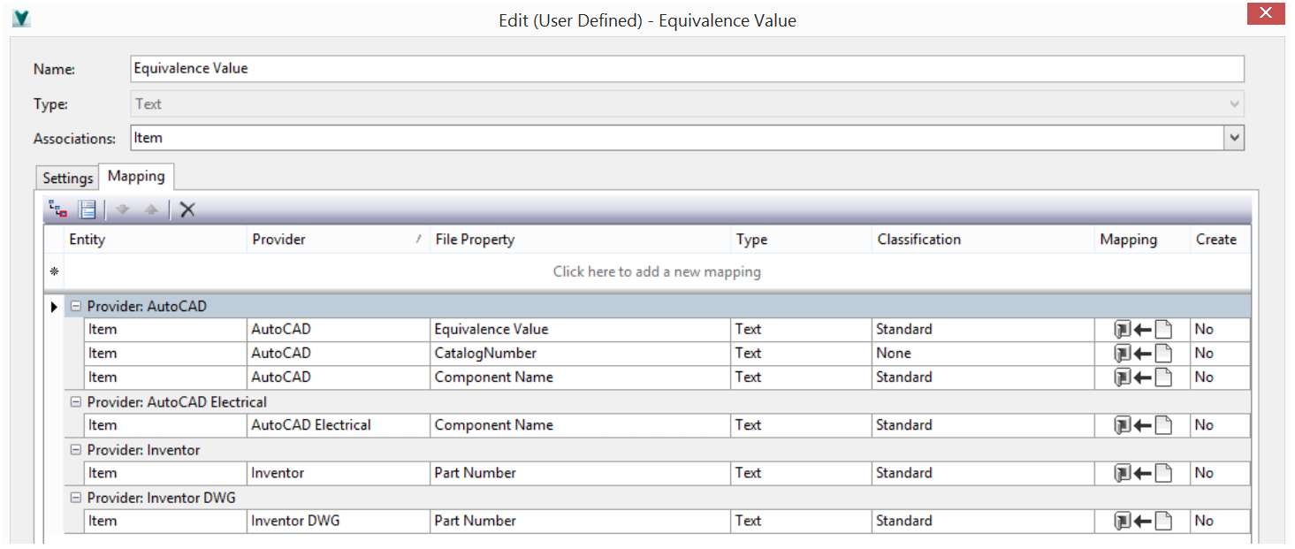1295x549 pixels.
Task: Switch to the Settings tab
Action: click(x=68, y=178)
